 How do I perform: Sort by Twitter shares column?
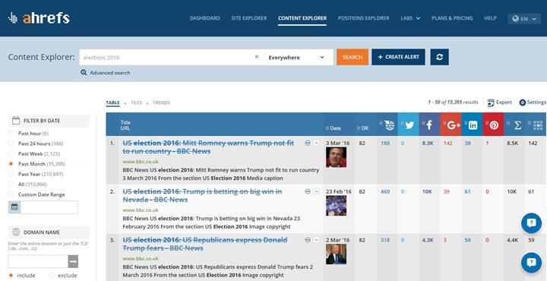click(408, 125)
